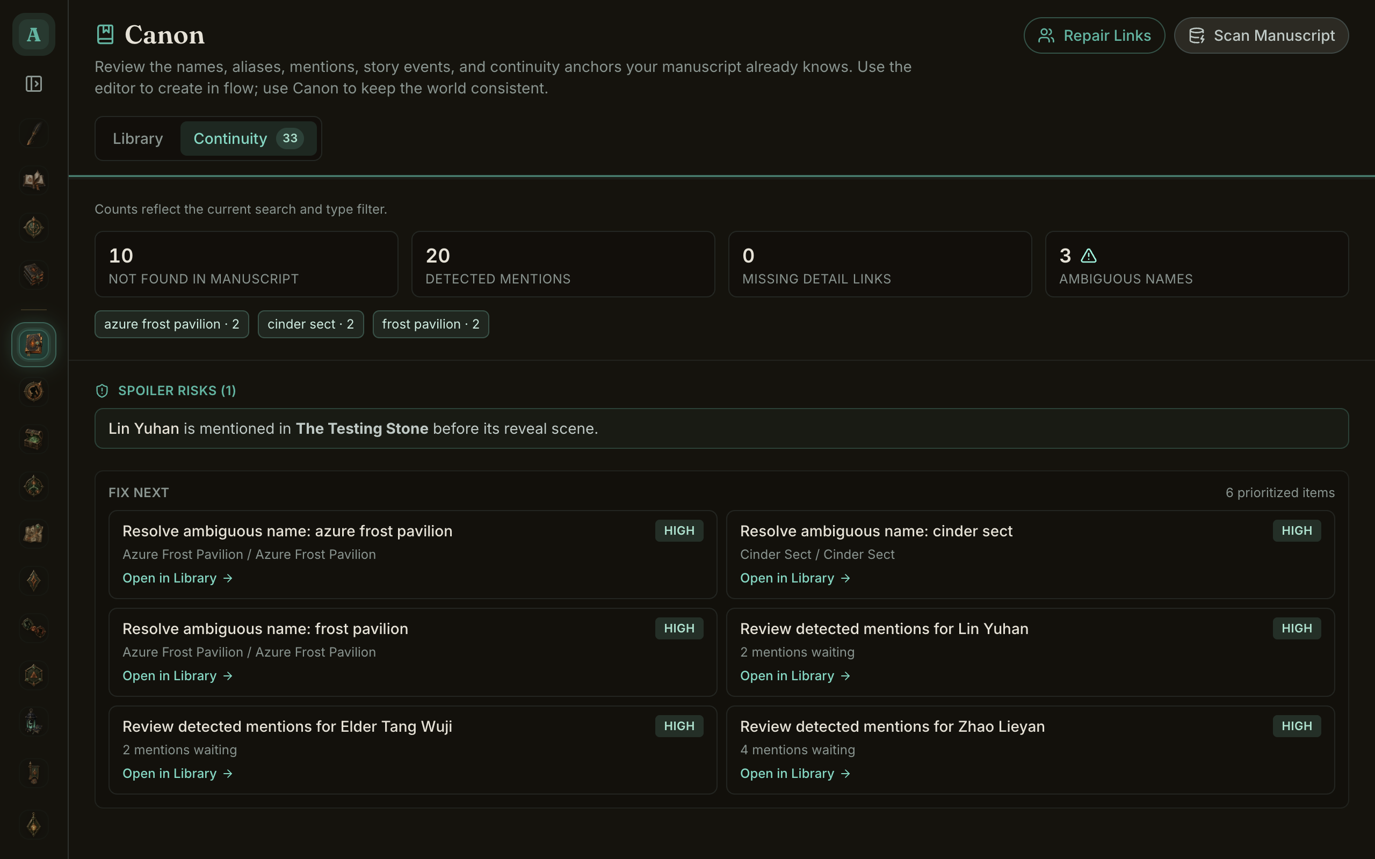This screenshot has width=1375, height=859.
Task: Select the Continuity tab
Action: tap(248, 139)
